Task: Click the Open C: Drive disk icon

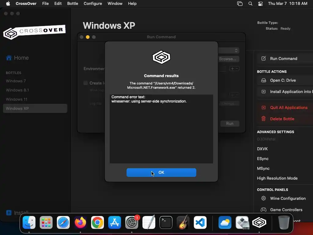Action: point(263,80)
